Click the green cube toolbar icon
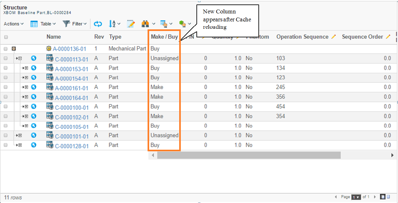The width and height of the screenshot is (398, 203). coord(182,24)
